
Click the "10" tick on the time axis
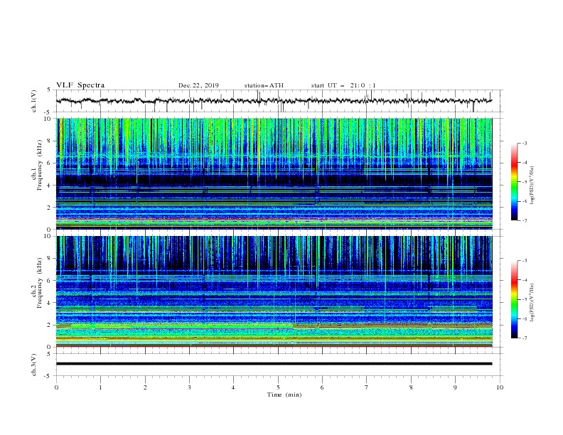500,387
